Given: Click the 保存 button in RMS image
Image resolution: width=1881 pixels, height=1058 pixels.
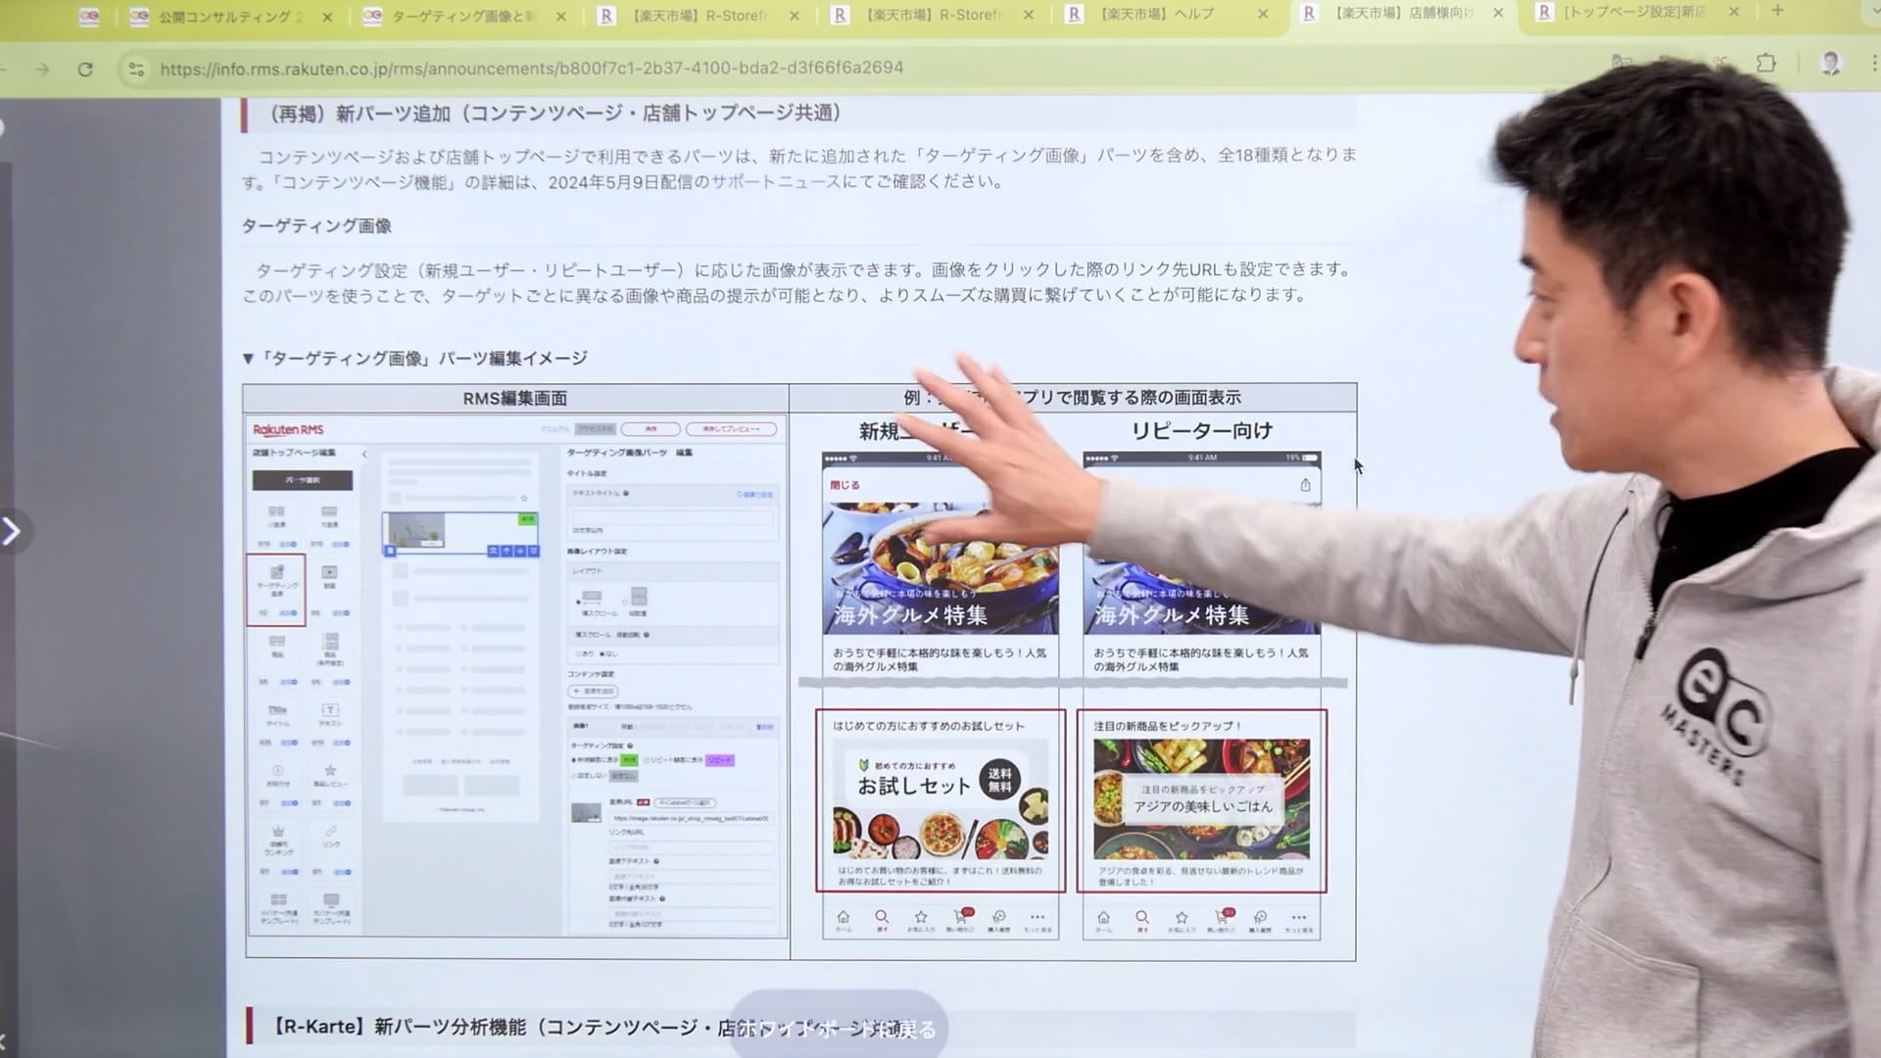Looking at the screenshot, I should [651, 429].
